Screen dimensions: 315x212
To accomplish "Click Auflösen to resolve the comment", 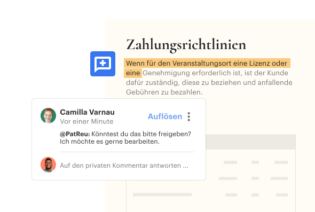I will 165,116.
